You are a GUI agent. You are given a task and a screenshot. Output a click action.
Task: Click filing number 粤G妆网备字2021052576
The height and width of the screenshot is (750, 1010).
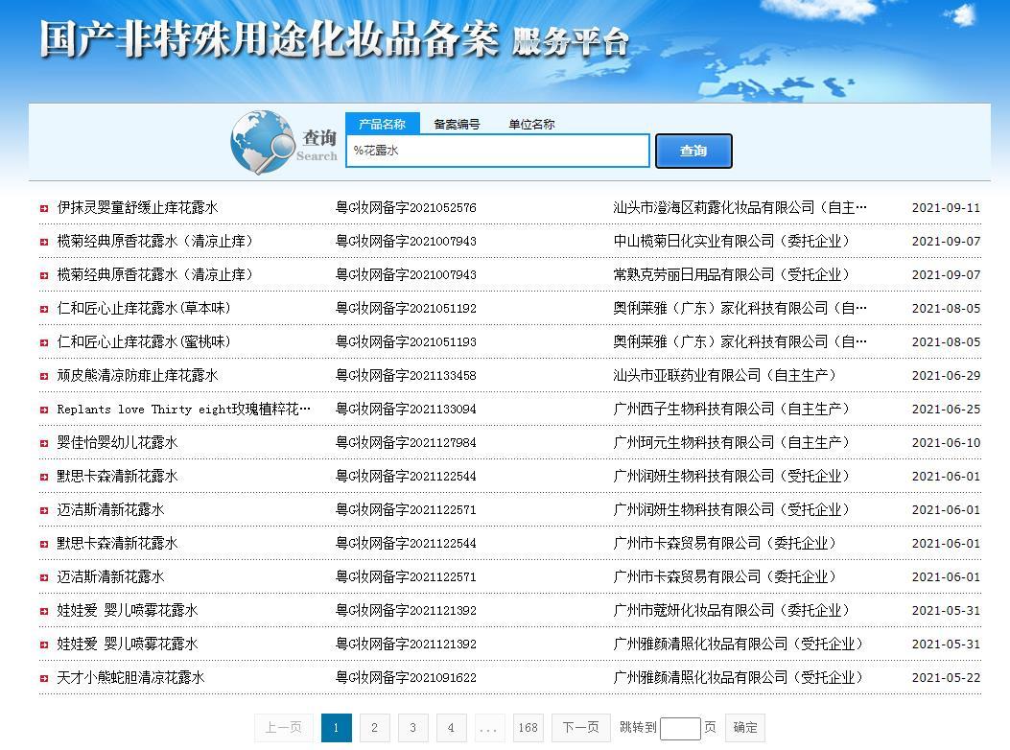coord(406,207)
